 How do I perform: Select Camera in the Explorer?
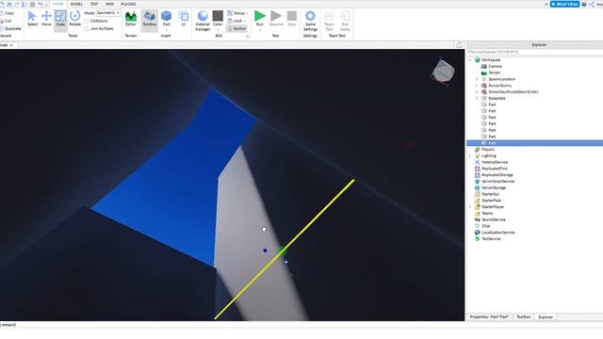click(x=495, y=67)
